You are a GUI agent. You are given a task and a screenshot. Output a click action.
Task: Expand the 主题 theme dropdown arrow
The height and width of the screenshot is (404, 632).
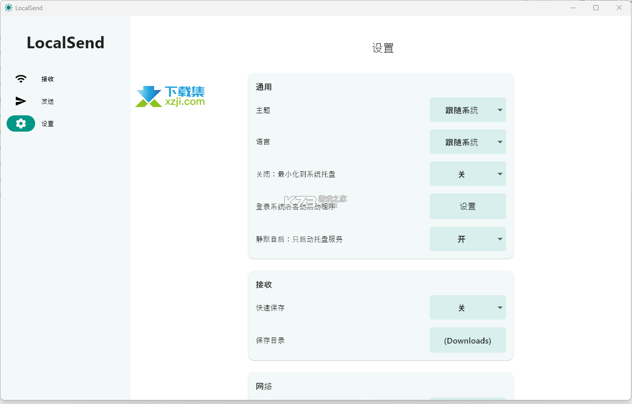pyautogui.click(x=500, y=110)
